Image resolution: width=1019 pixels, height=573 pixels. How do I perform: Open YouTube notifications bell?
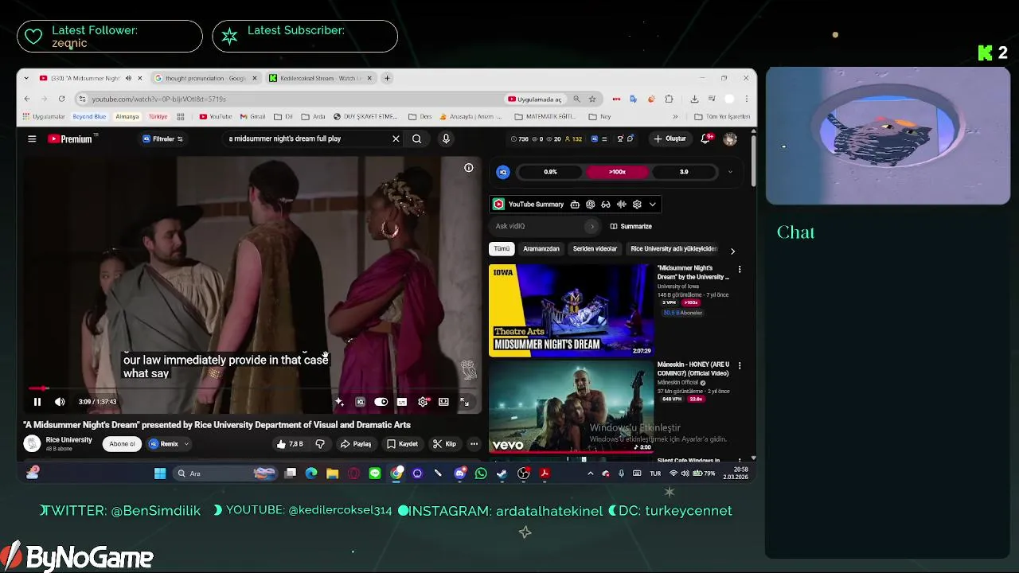click(705, 138)
